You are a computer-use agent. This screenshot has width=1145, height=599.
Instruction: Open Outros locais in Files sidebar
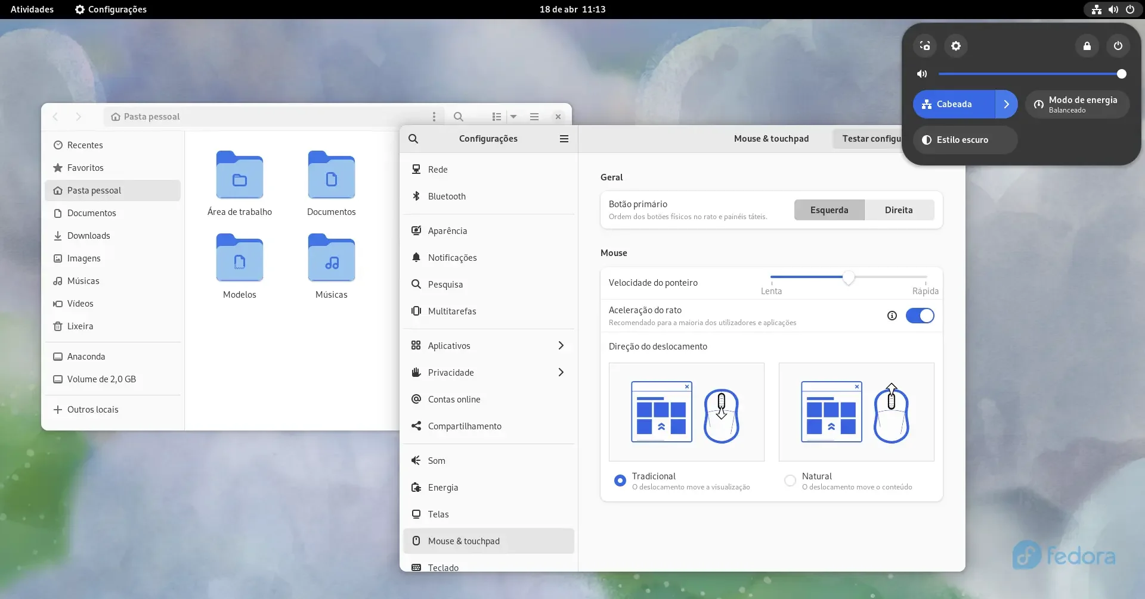(x=113, y=410)
